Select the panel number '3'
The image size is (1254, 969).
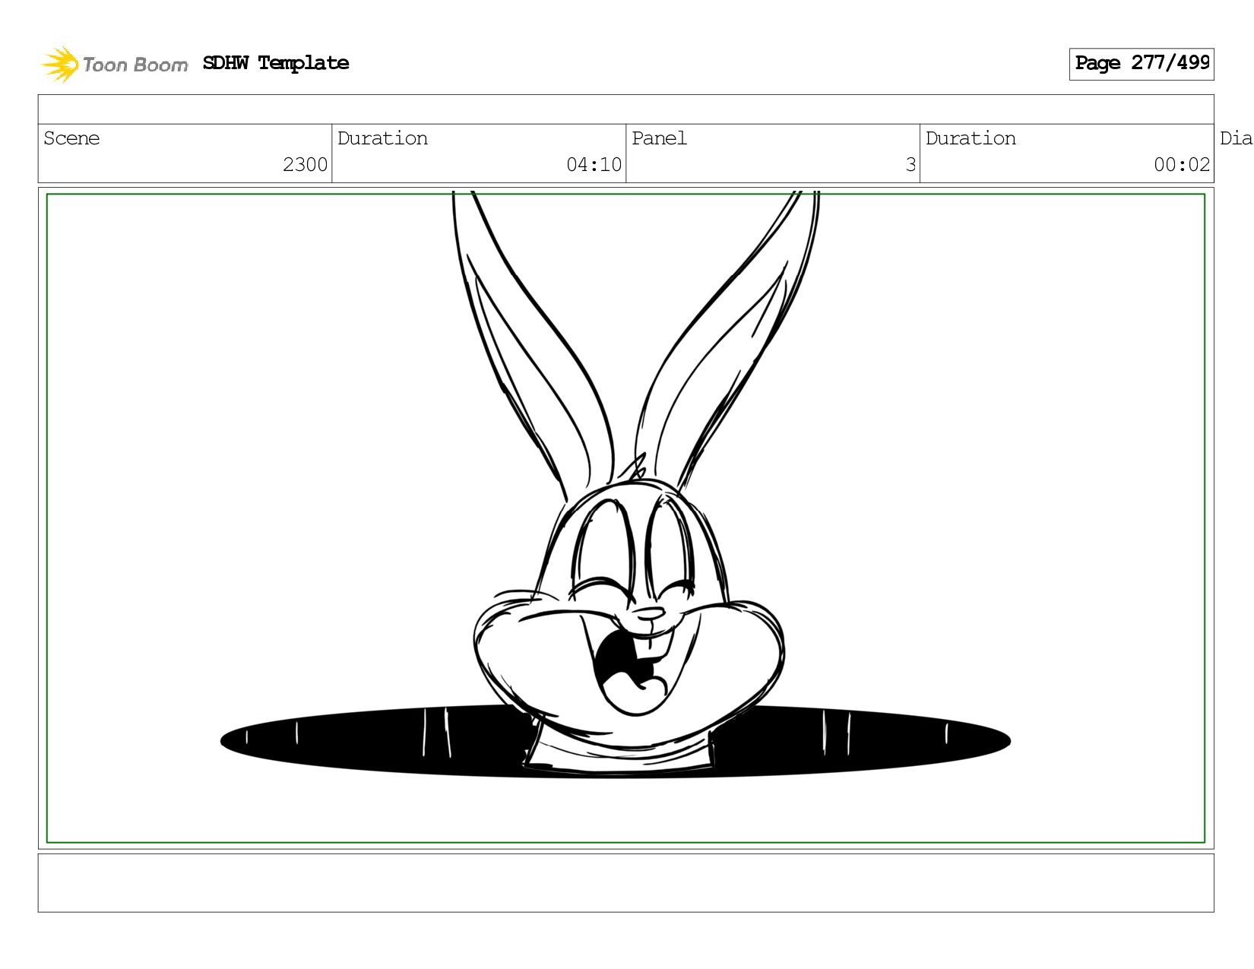pyautogui.click(x=910, y=165)
